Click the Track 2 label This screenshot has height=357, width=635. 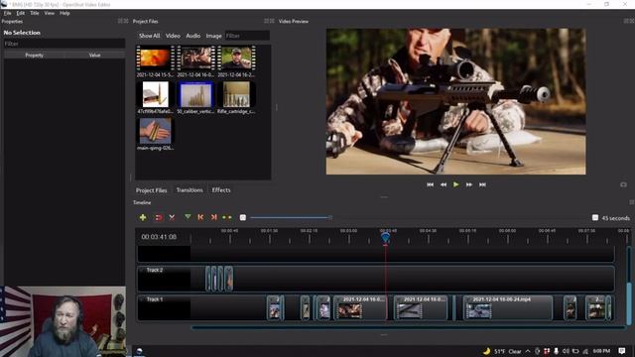coord(155,270)
